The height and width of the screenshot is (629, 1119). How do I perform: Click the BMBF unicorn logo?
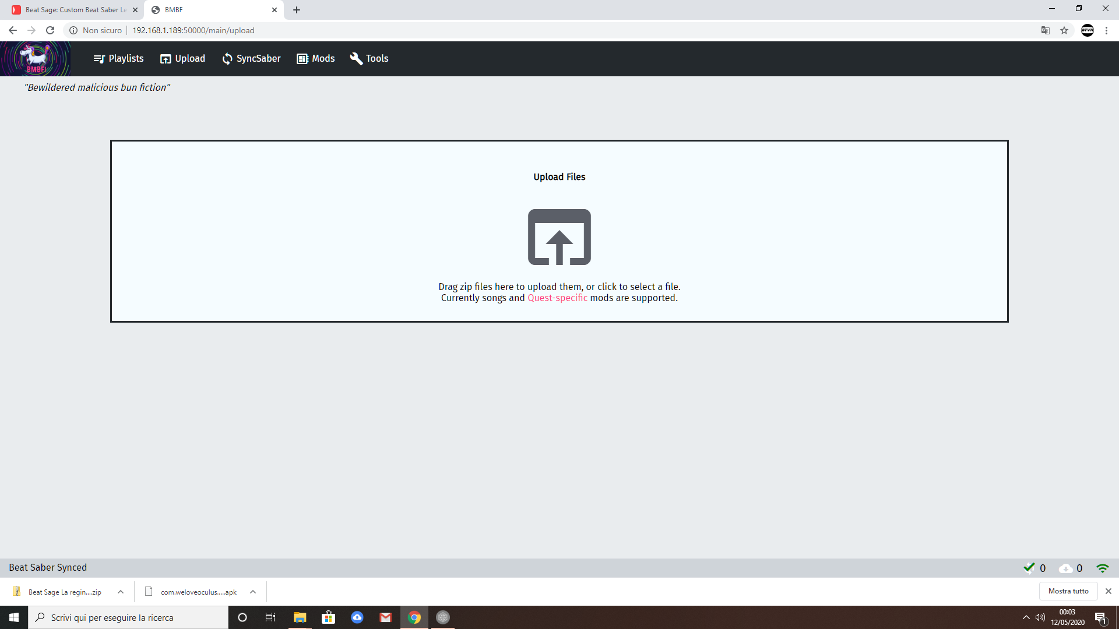point(36,59)
